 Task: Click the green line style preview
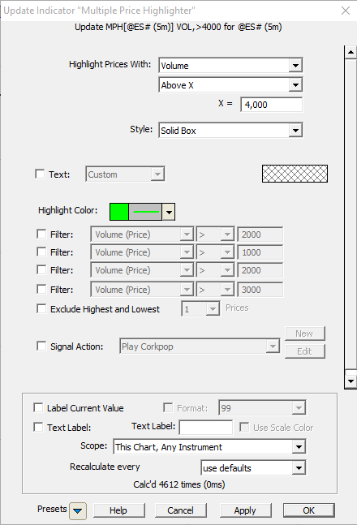click(145, 212)
